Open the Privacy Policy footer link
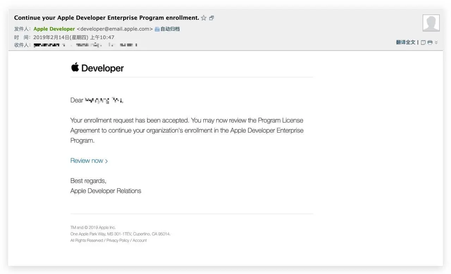 click(x=118, y=240)
